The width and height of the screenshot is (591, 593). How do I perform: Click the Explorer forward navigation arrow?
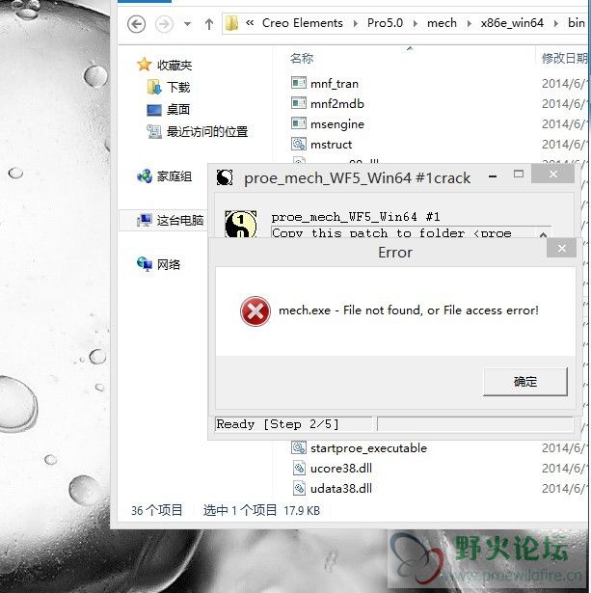click(164, 24)
